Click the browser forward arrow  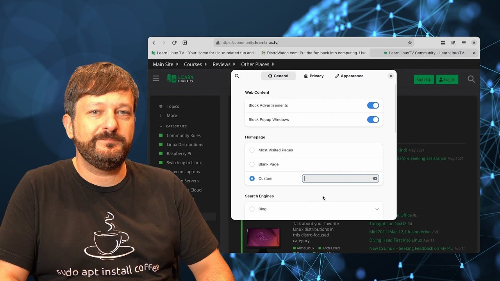click(164, 43)
